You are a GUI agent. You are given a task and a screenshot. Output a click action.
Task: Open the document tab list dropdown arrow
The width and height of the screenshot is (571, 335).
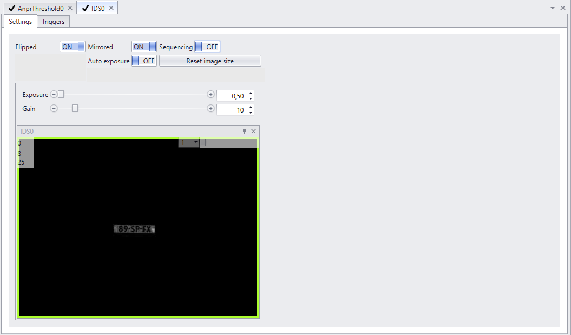point(553,8)
